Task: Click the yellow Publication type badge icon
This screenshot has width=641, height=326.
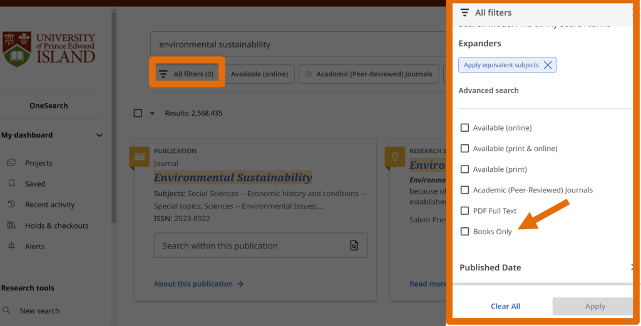Action: click(x=139, y=157)
